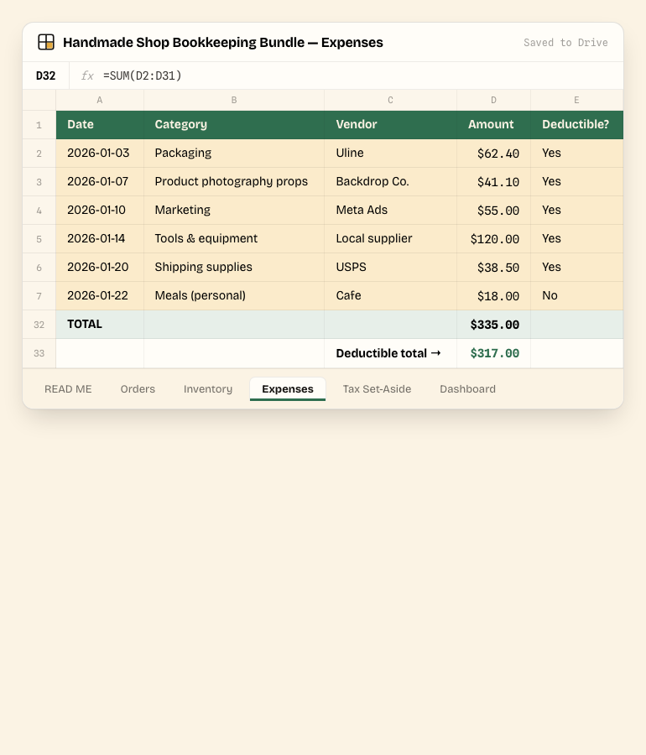Select row 5 header number
Image resolution: width=646 pixels, height=755 pixels.
39,239
